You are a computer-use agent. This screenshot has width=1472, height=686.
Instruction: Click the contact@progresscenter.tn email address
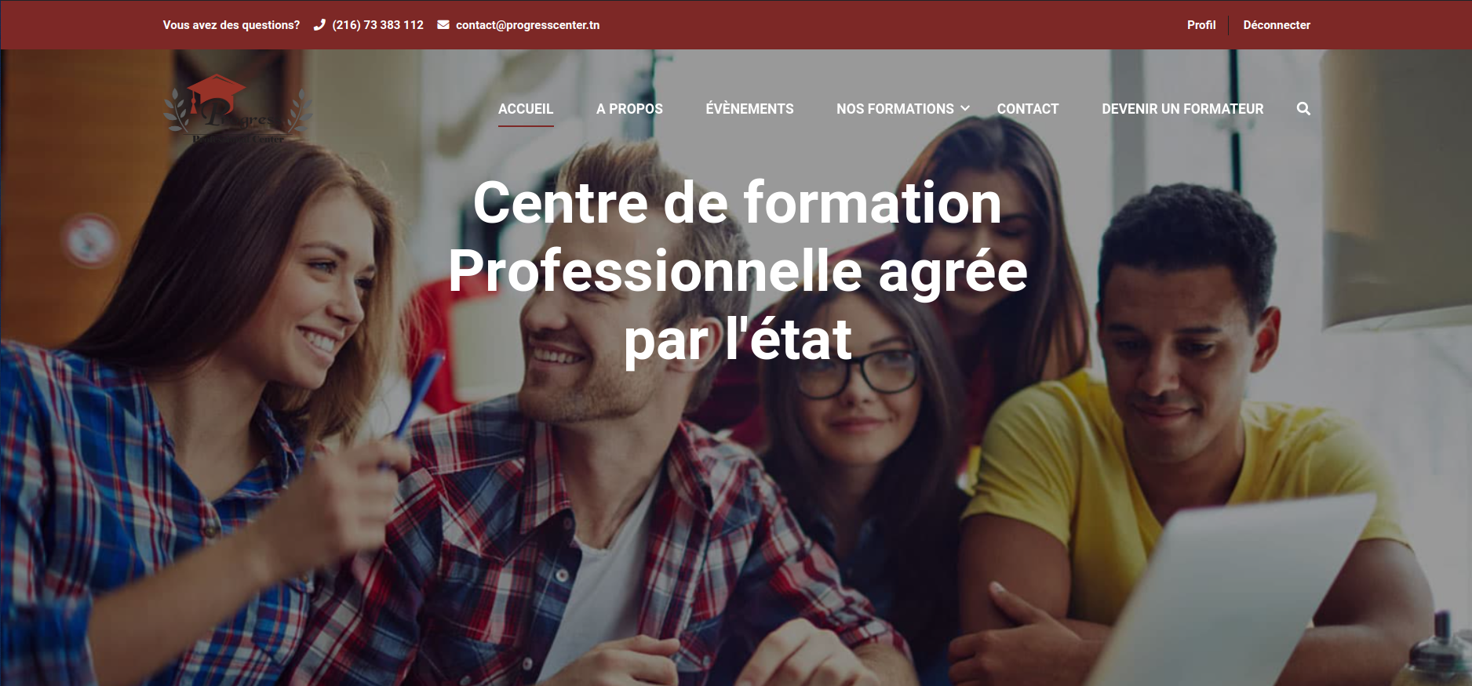click(527, 25)
